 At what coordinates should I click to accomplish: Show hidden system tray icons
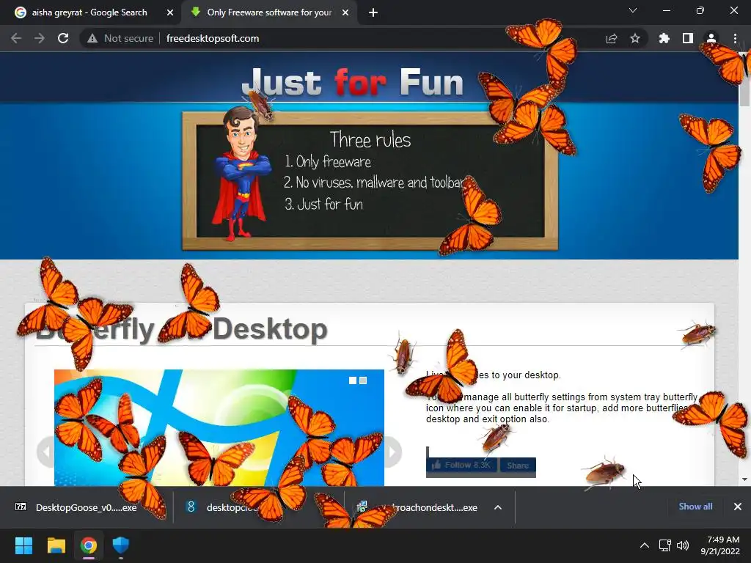645,545
